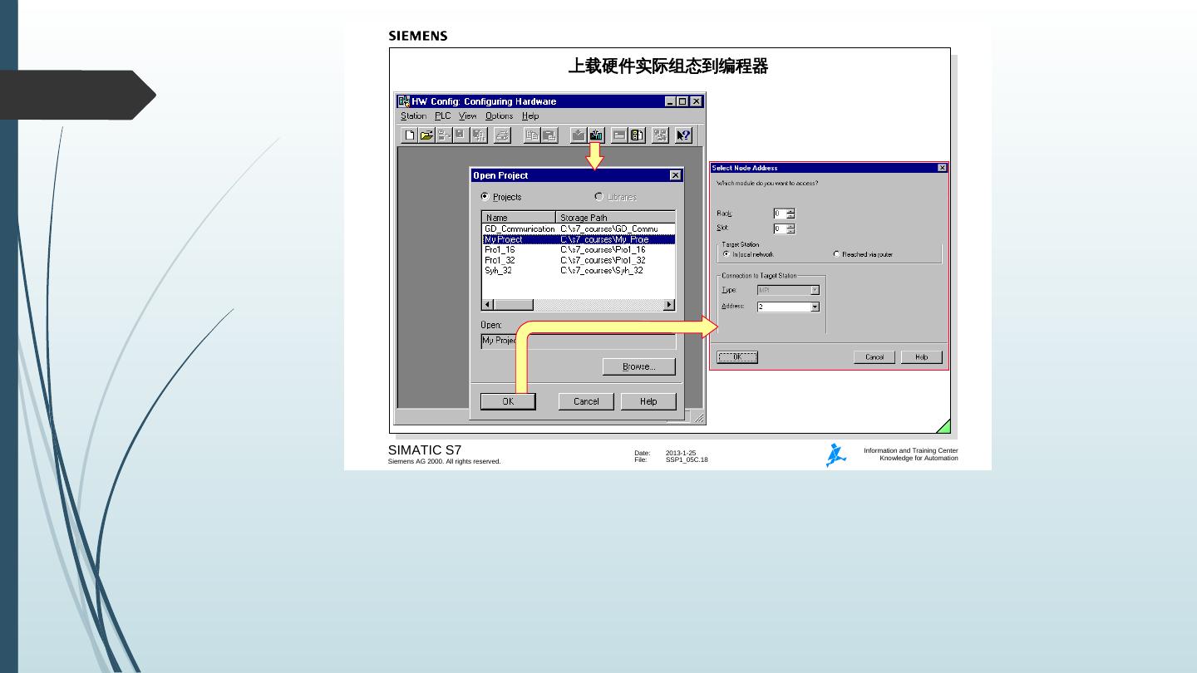The width and height of the screenshot is (1197, 673).
Task: Click the Open folder toolbar icon
Action: 426,135
